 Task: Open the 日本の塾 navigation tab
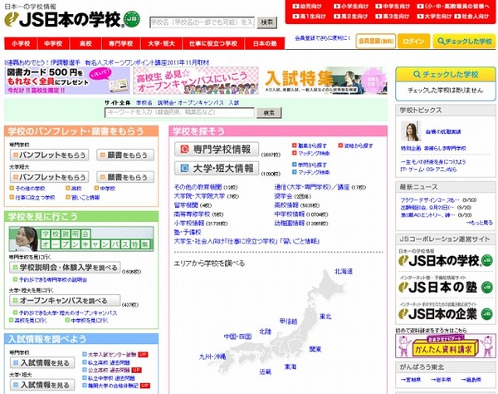click(x=265, y=43)
